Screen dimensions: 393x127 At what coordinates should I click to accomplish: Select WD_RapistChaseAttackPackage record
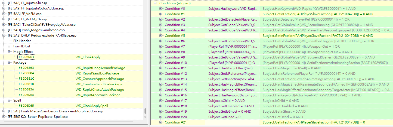tap(100, 90)
